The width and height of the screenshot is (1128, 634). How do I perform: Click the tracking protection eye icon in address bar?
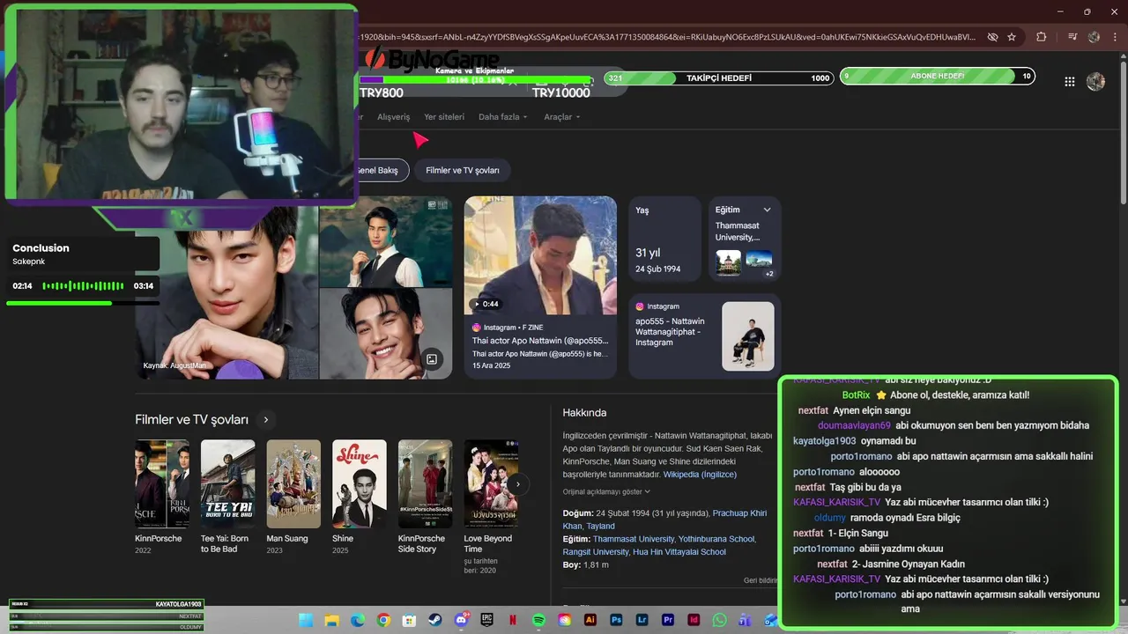(x=992, y=37)
